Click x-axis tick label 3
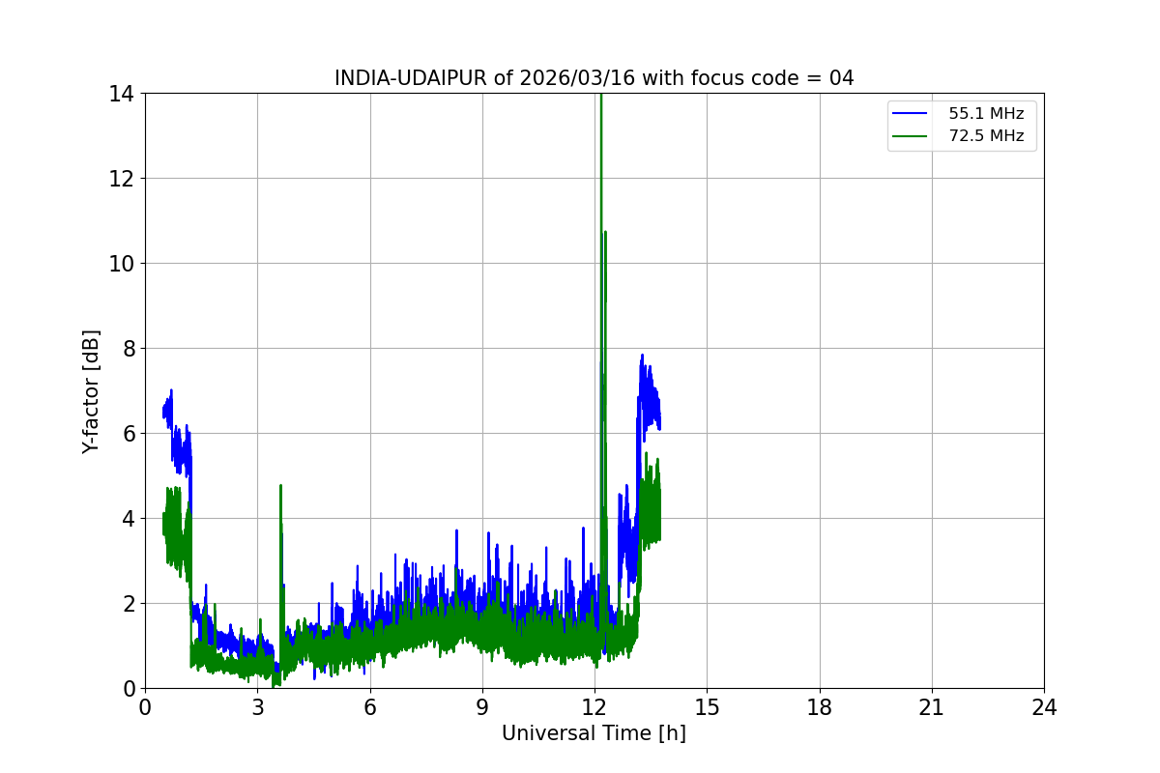Screen dimensions: 1160x773 click(x=257, y=707)
